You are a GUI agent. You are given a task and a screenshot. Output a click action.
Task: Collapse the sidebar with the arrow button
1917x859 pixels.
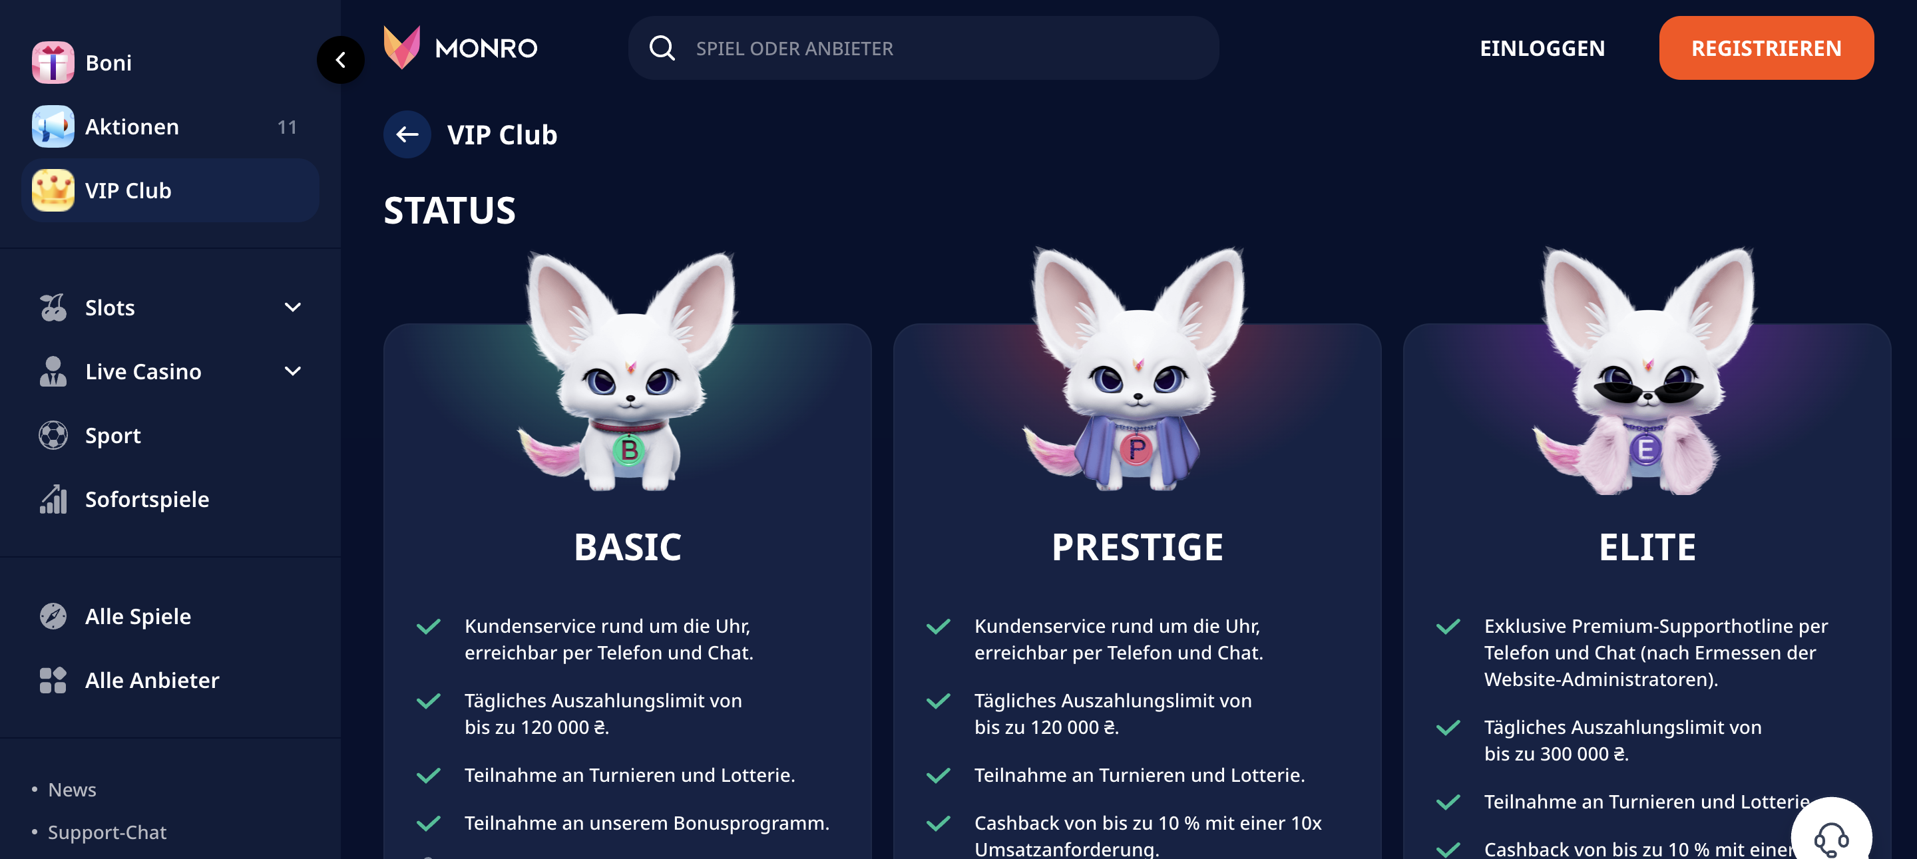pyautogui.click(x=340, y=59)
